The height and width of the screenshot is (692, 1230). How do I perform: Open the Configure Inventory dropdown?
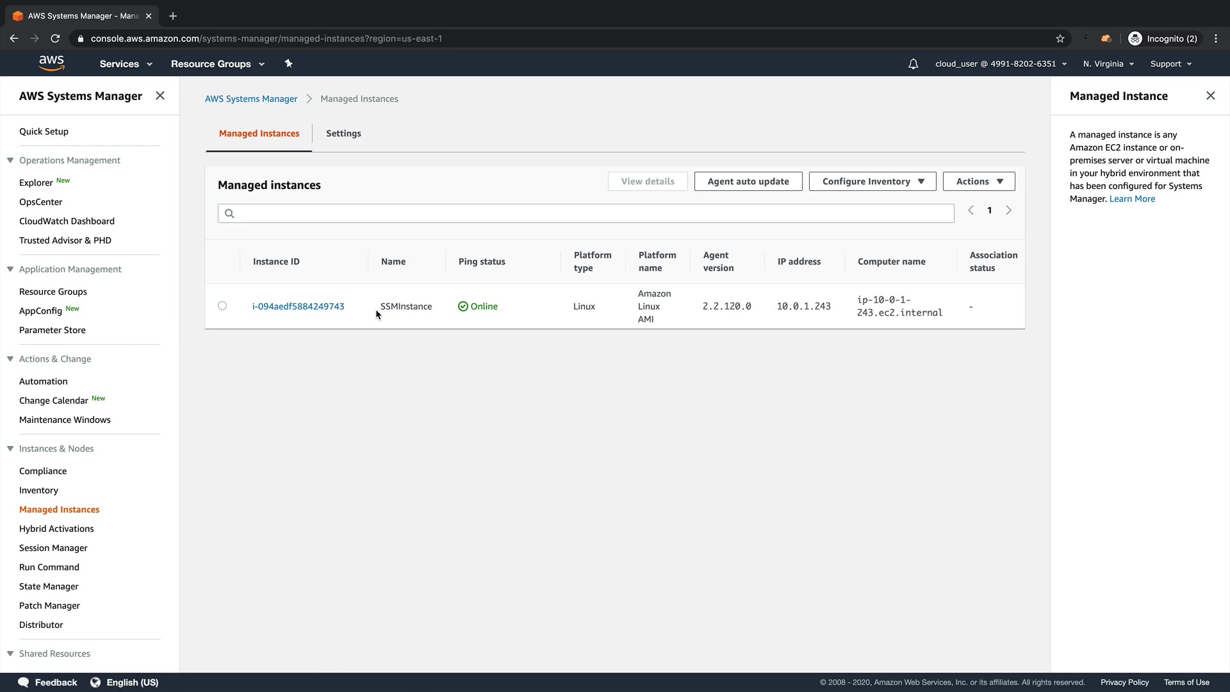pyautogui.click(x=872, y=181)
